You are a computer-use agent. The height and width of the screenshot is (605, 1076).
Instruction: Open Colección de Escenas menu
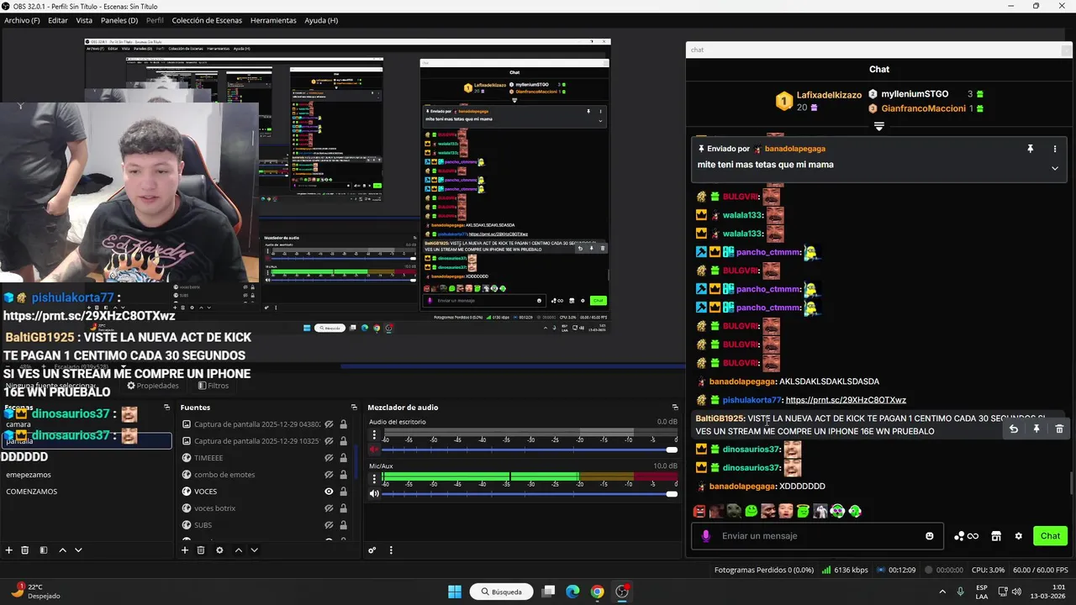click(x=207, y=20)
